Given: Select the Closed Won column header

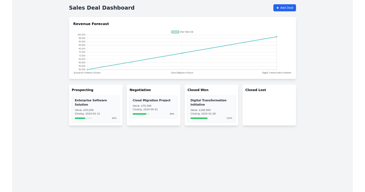Looking at the screenshot, I should [198, 90].
